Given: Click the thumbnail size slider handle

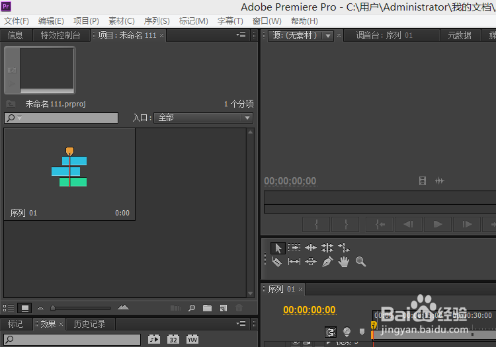Looking at the screenshot, I should [x=53, y=307].
